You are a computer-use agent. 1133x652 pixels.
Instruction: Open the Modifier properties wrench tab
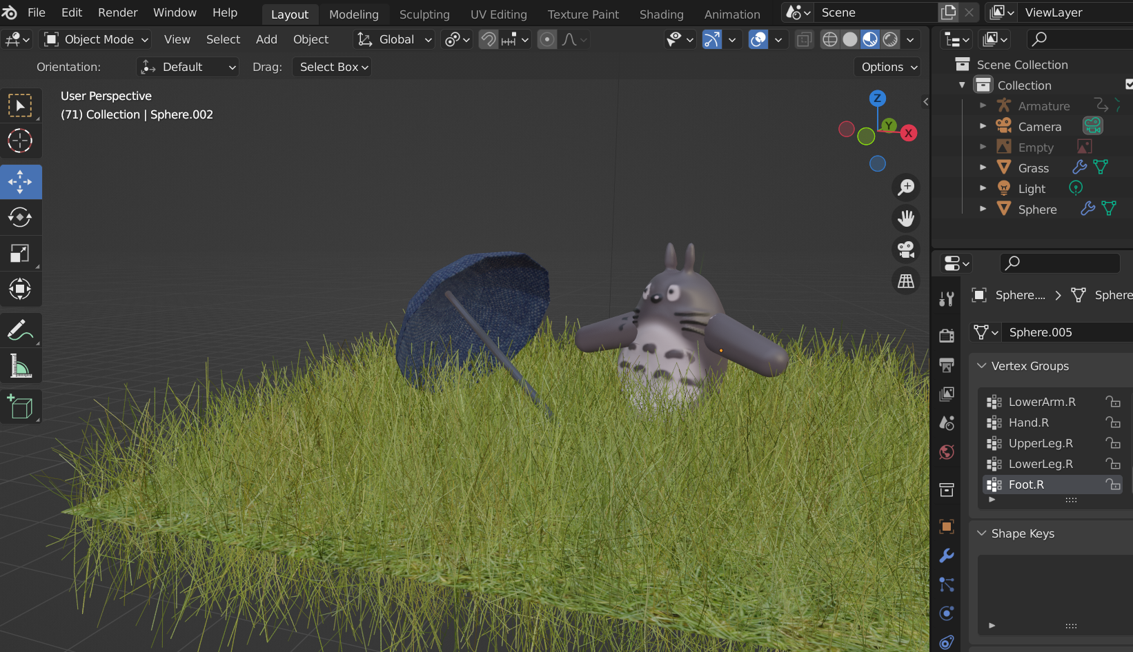947,556
